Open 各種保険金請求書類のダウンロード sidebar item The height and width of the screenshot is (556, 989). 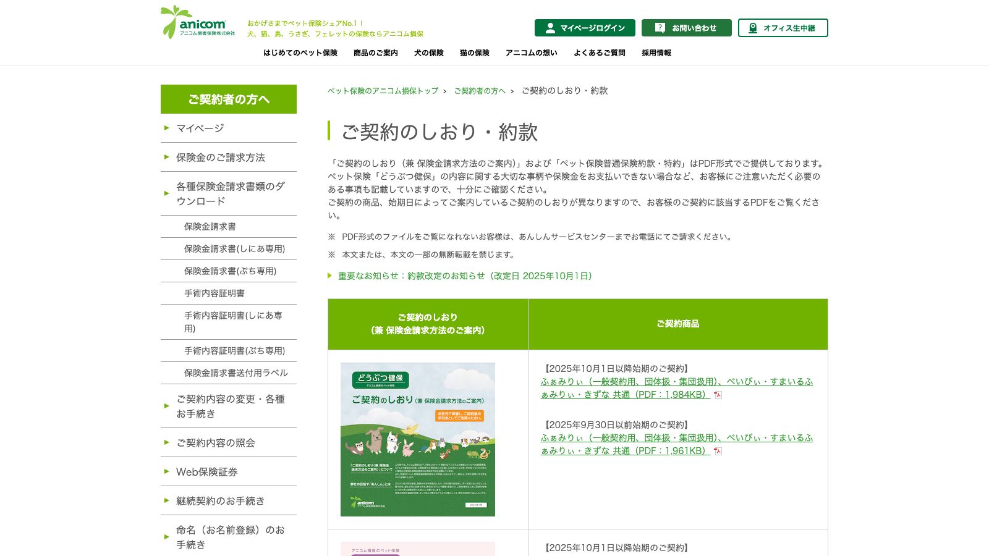229,193
